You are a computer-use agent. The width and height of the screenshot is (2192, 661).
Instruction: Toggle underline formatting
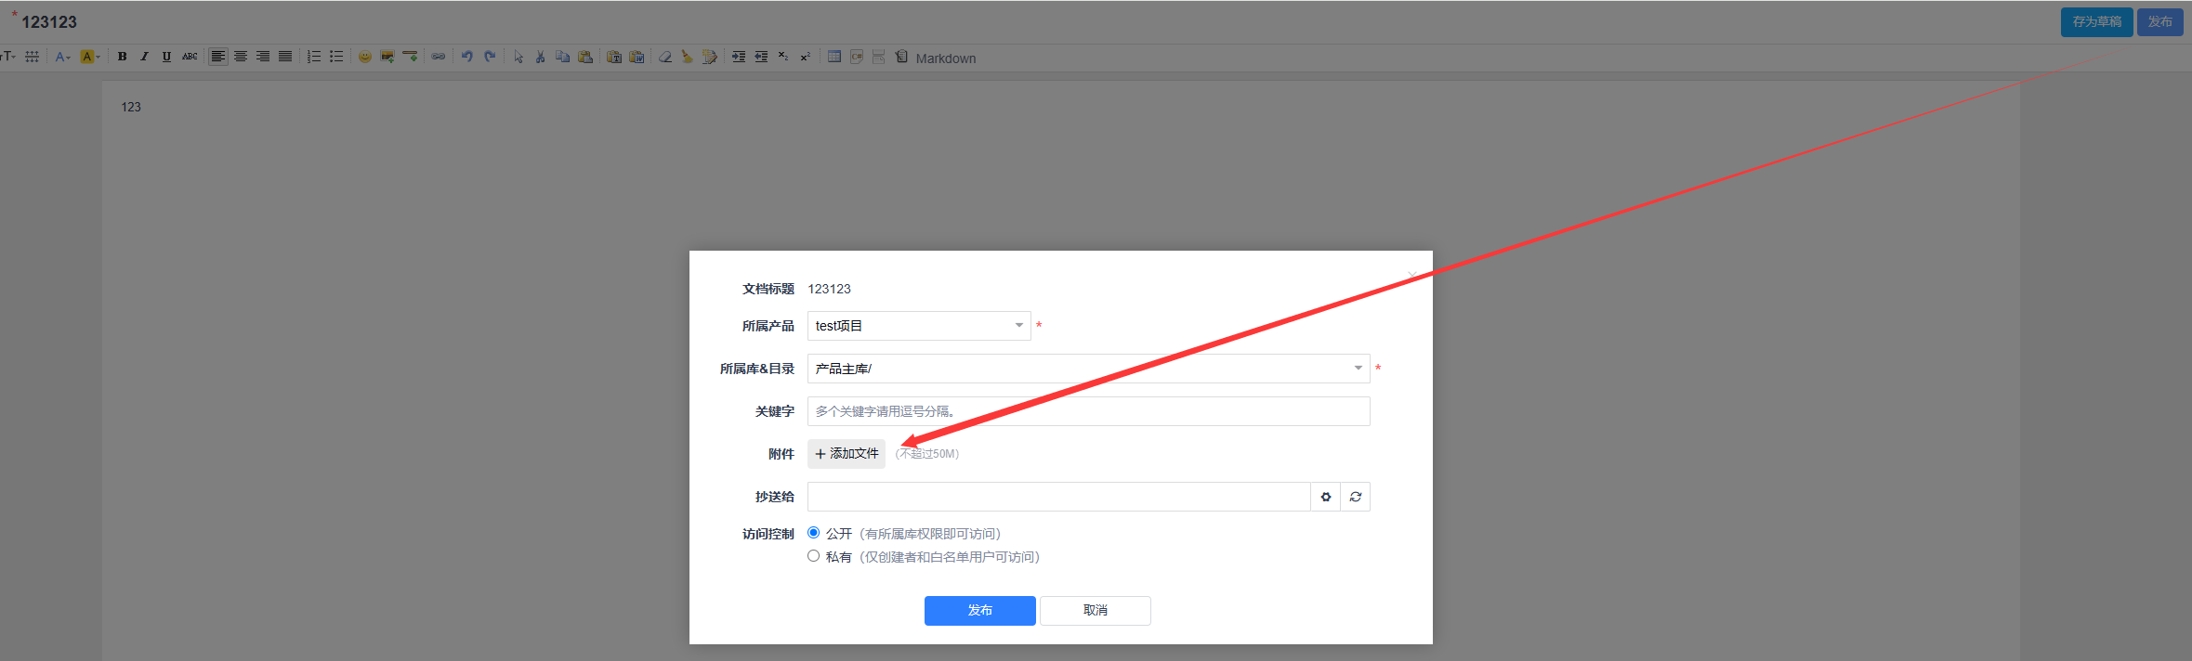click(166, 57)
